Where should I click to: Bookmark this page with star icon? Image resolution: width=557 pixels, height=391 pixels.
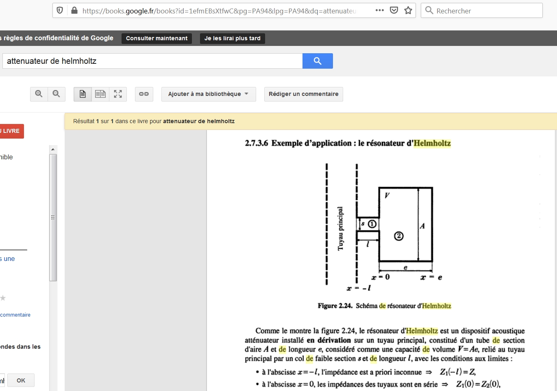408,11
